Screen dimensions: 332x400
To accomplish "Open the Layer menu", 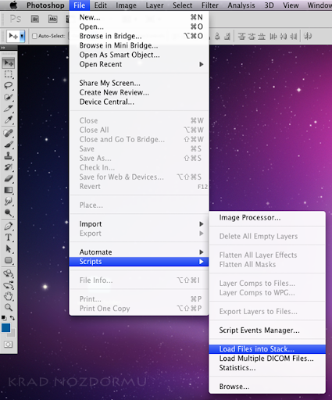I will (x=155, y=5).
